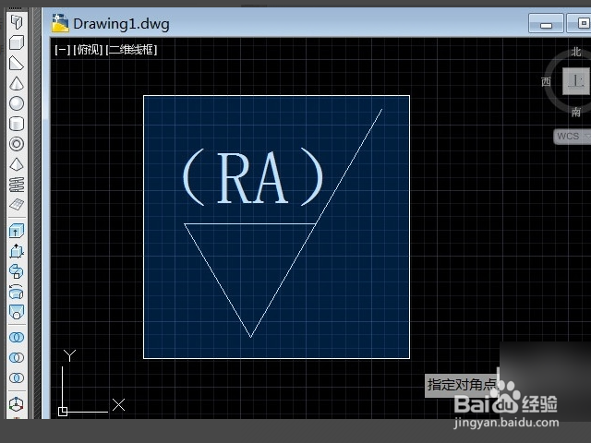Open the [俯视] view controls menu
591x443 pixels.
(88, 49)
